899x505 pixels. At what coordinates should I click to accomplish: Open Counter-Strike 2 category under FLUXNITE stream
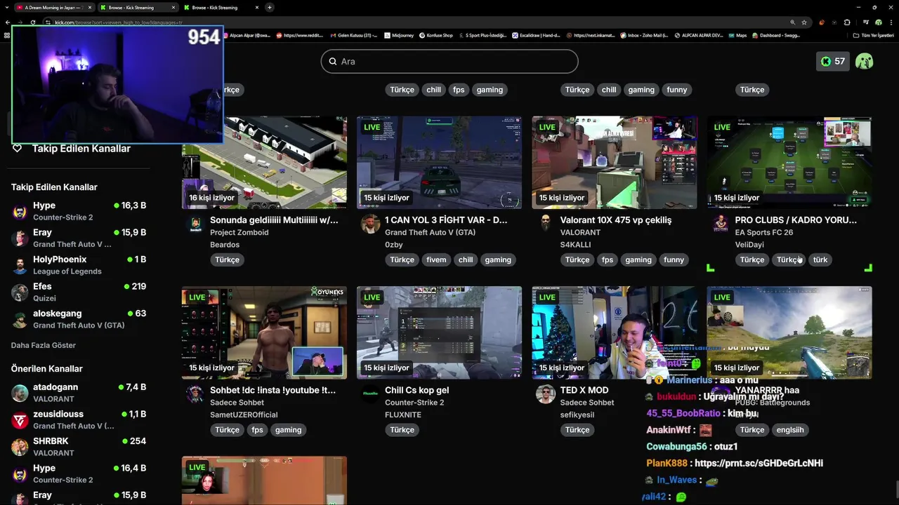414,403
